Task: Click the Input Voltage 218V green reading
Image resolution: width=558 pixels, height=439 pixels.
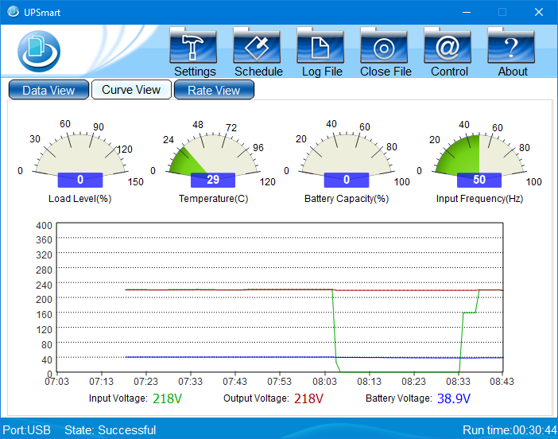Action: pos(167,398)
